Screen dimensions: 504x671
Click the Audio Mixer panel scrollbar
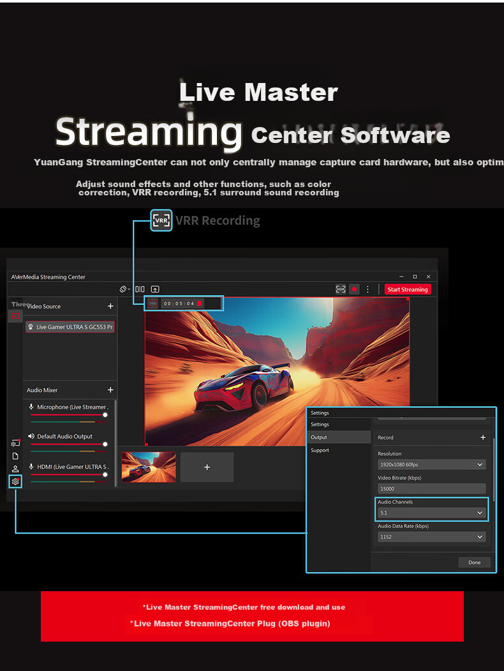point(115,443)
